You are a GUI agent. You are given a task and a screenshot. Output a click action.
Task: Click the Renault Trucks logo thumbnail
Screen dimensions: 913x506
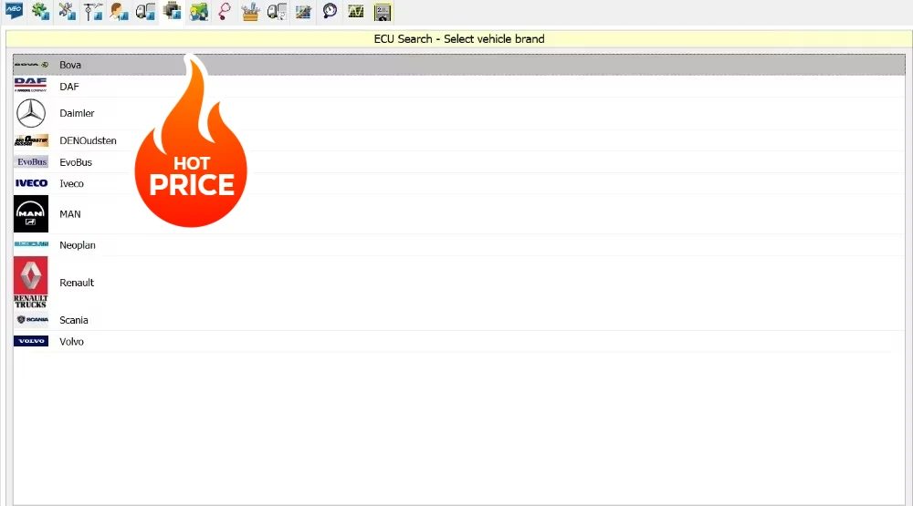pos(31,283)
